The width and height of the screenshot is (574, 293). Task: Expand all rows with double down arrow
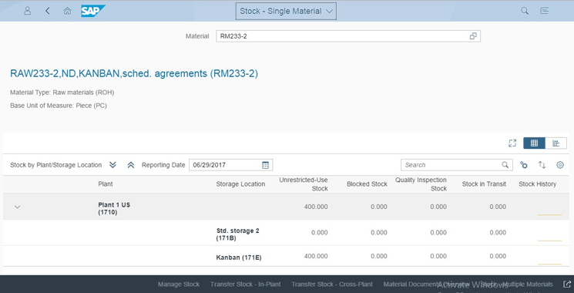click(112, 165)
